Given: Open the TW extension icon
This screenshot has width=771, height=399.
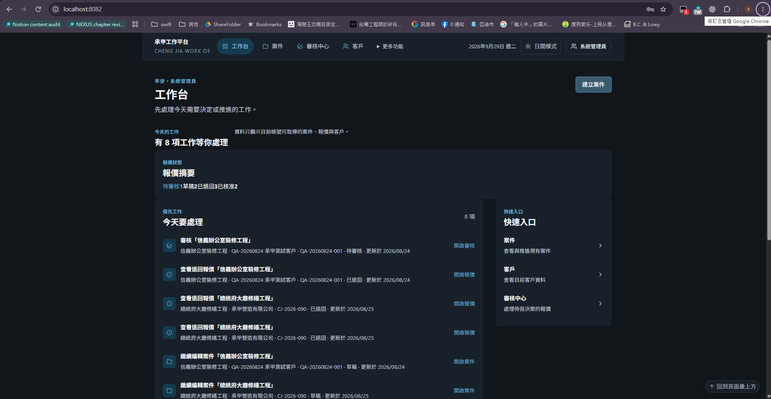Looking at the screenshot, I should 698,10.
